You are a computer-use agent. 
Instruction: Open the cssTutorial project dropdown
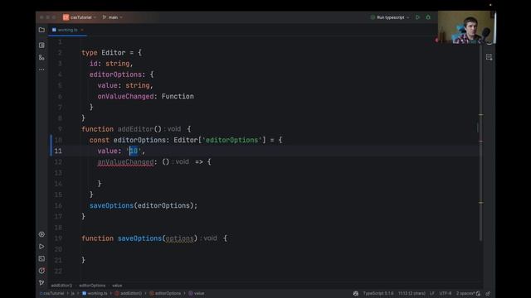tap(80, 17)
